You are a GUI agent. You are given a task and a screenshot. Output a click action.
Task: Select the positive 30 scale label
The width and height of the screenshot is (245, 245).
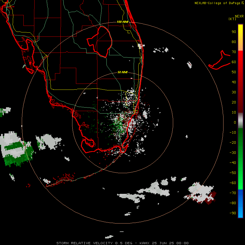(234, 92)
